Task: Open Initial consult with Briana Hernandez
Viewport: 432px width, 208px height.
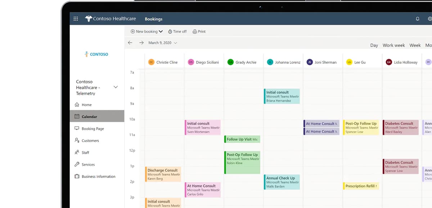Action: (282, 96)
